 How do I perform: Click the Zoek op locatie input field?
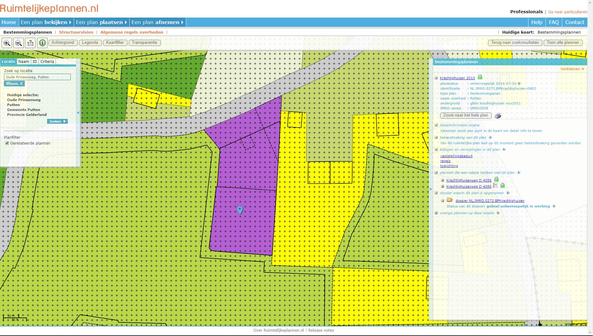click(x=37, y=77)
